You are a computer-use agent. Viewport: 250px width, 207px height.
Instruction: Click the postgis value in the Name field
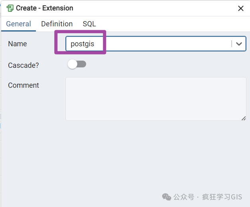(x=83, y=44)
